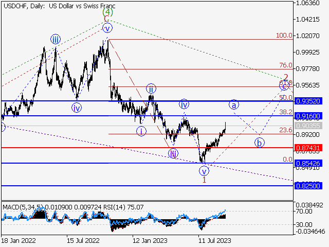The height and width of the screenshot is (247, 329).
Task: Click the 1.02070 price axis label
Action: click(x=307, y=36)
